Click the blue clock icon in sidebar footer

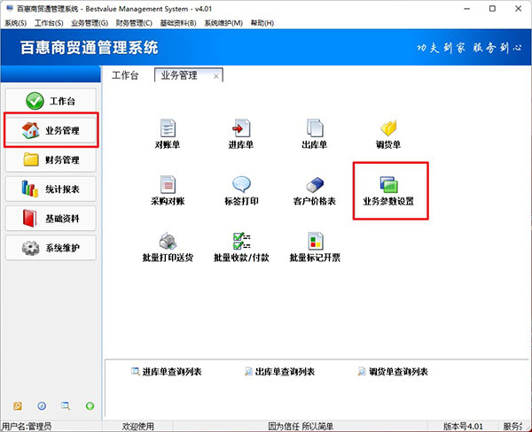click(x=42, y=405)
